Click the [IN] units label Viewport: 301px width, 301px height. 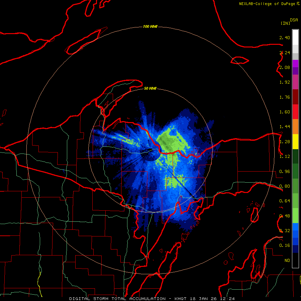(285, 23)
